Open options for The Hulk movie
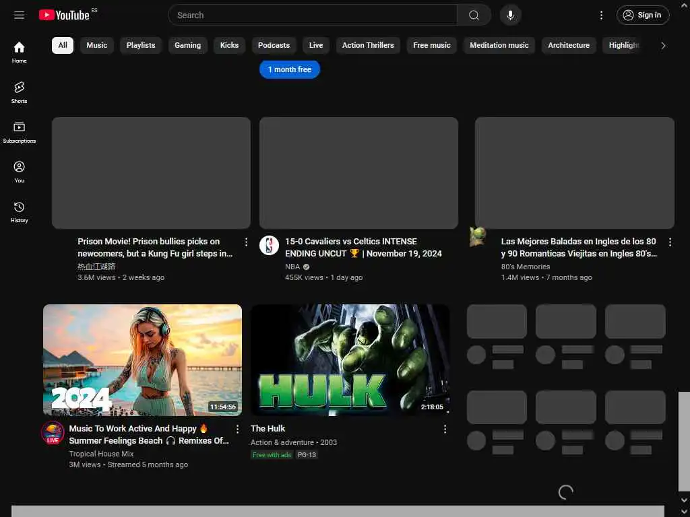This screenshot has height=517, width=690. pos(445,429)
